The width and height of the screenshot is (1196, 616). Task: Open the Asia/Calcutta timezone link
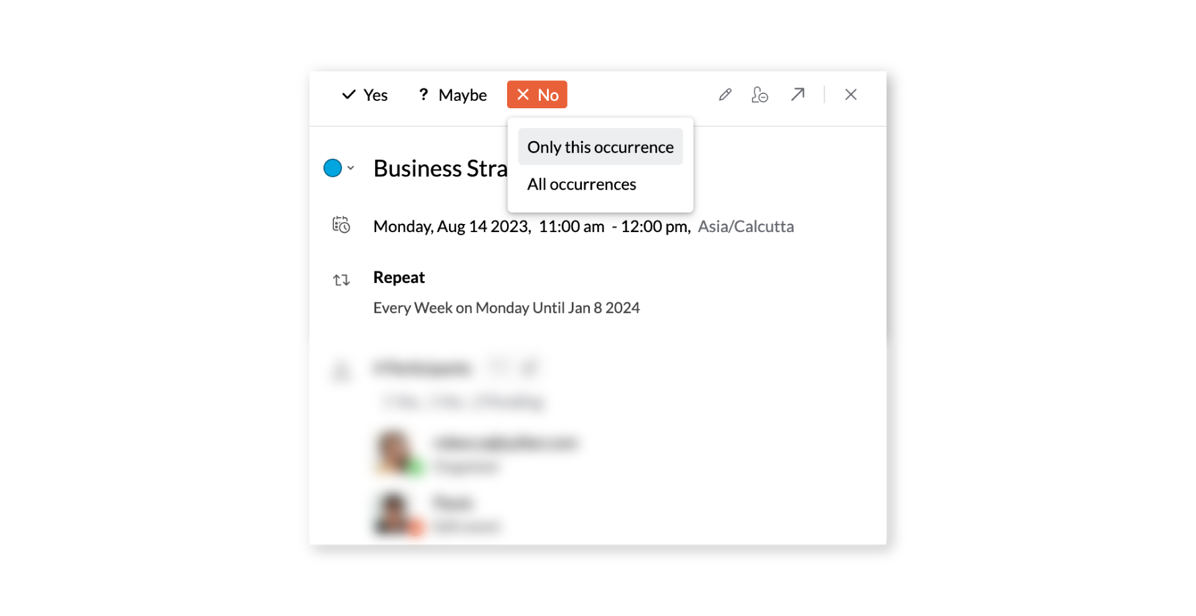click(746, 226)
